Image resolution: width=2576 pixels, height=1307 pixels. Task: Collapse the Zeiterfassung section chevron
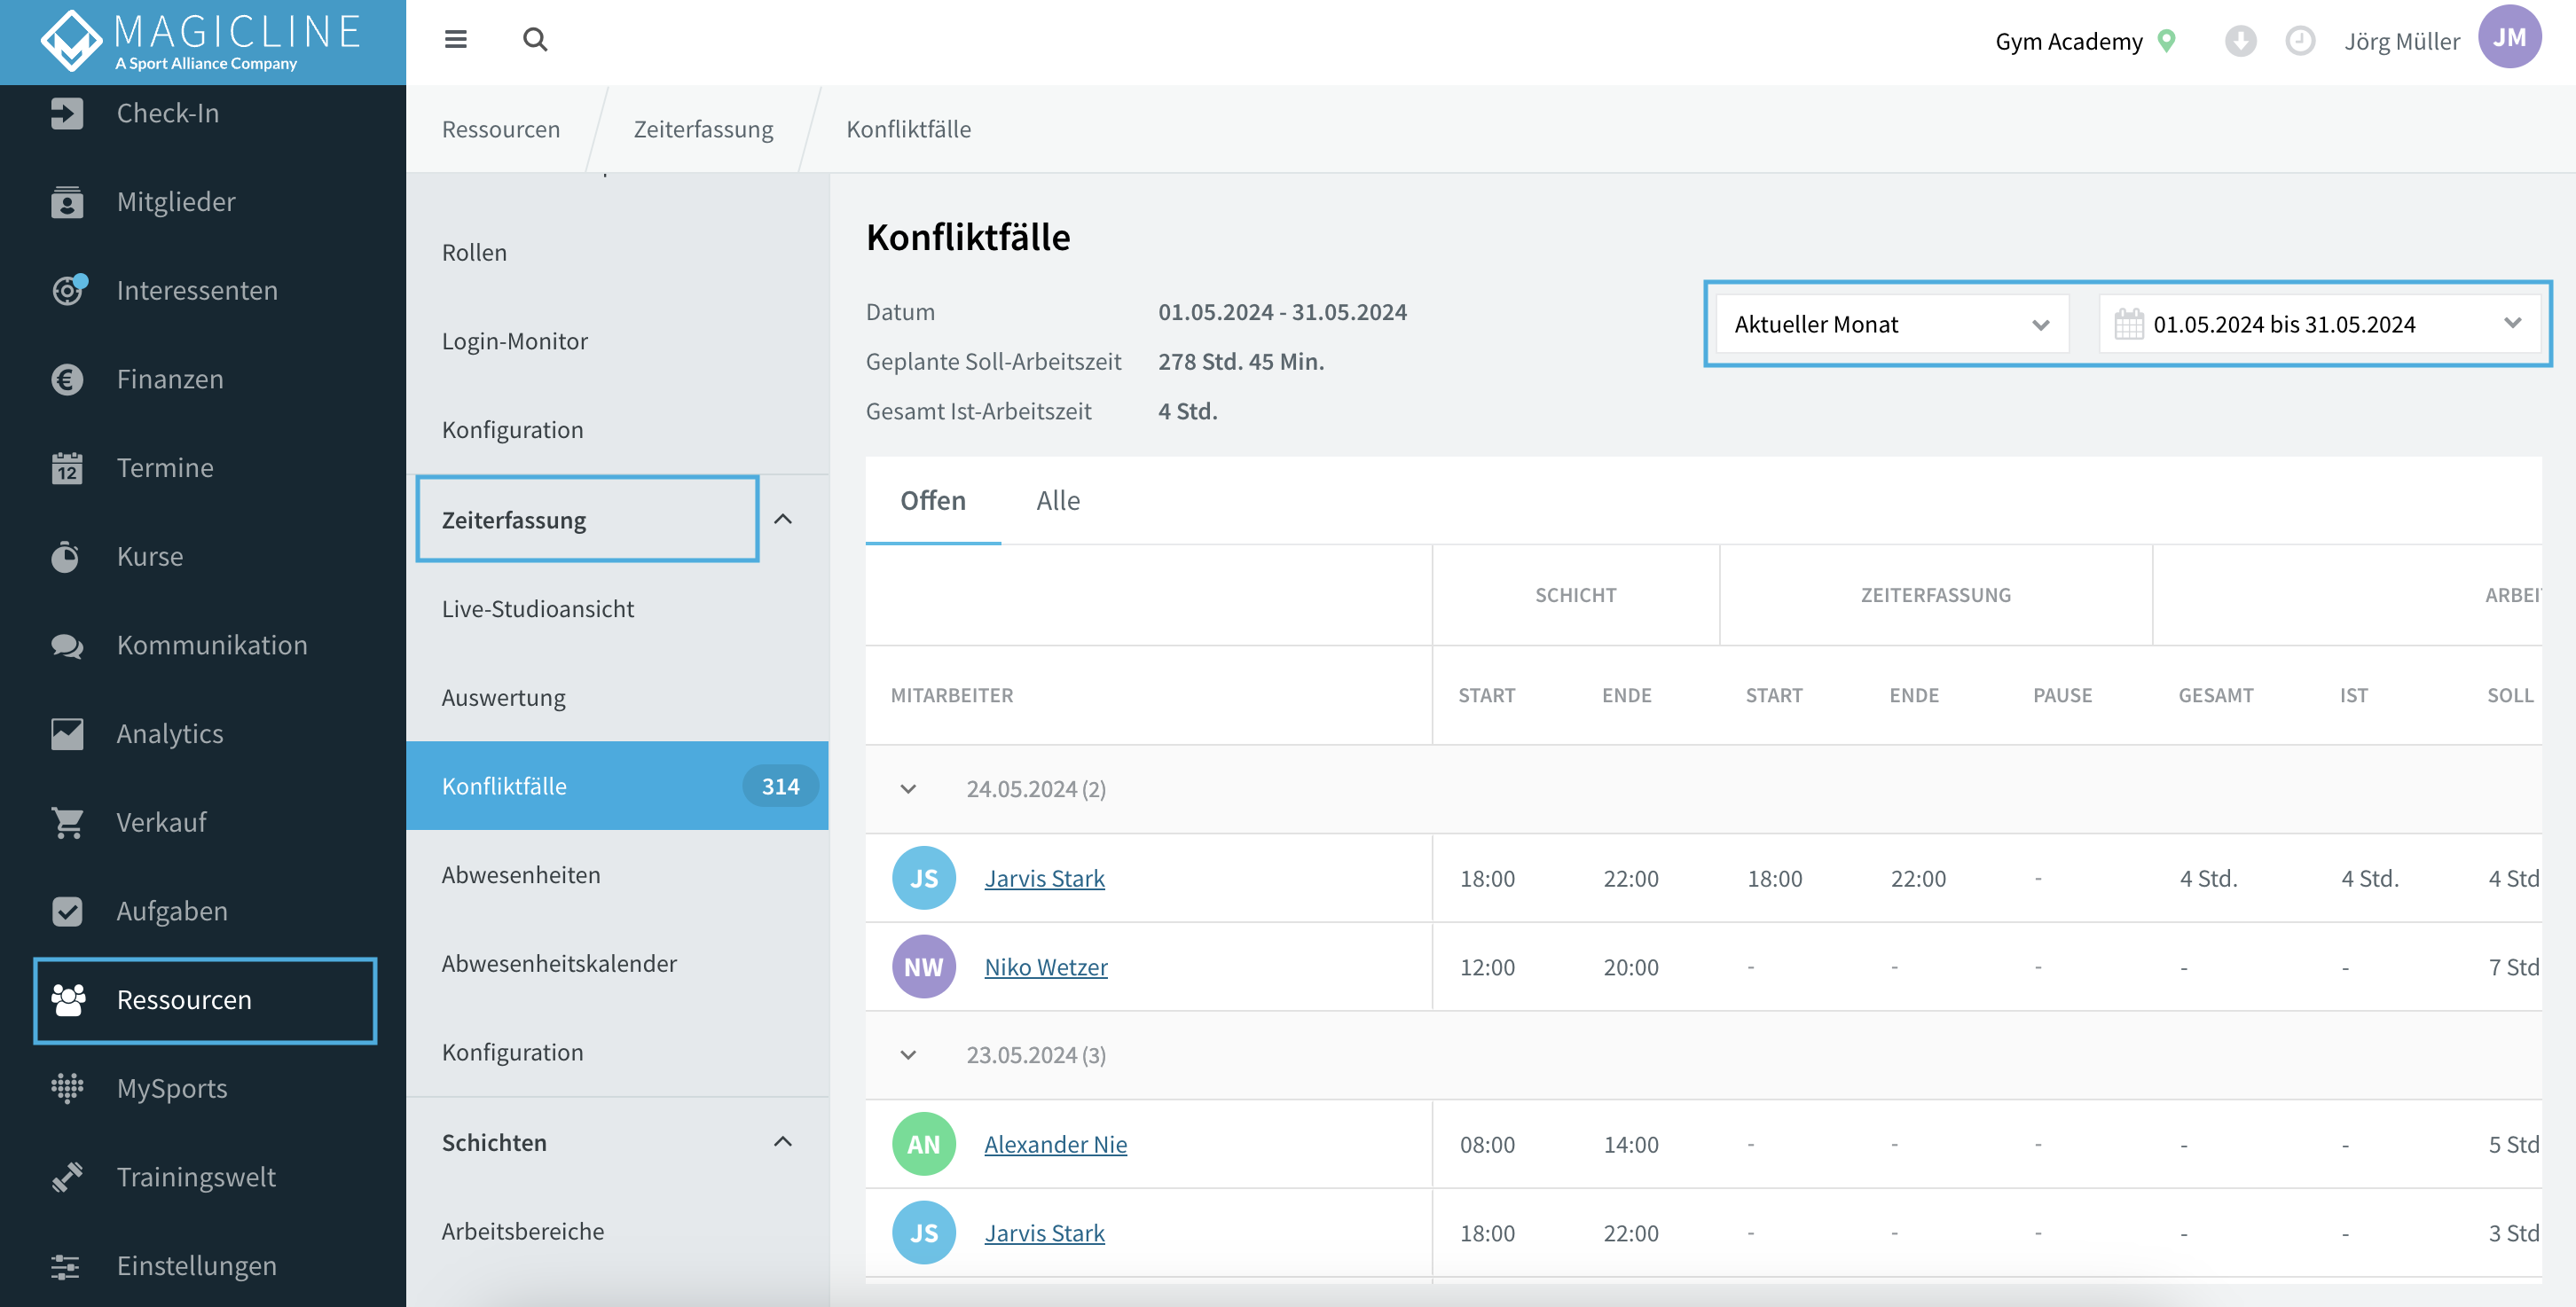click(783, 520)
